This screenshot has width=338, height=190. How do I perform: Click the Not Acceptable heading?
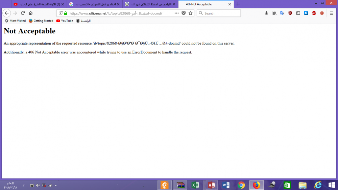29,31
